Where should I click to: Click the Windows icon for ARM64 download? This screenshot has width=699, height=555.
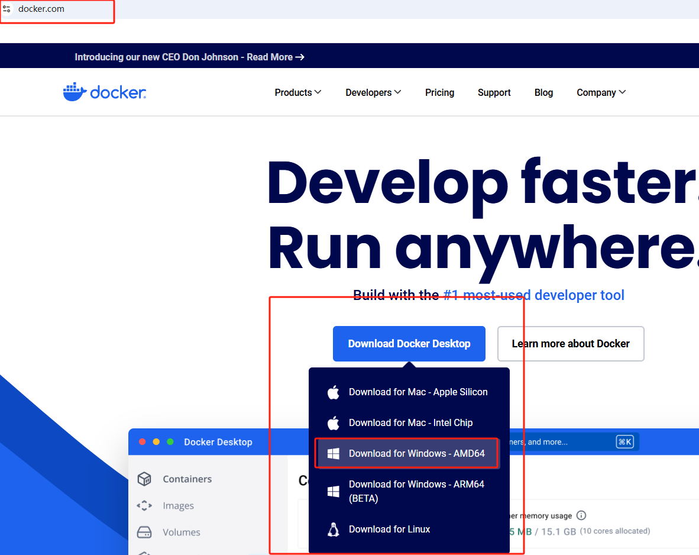point(334,491)
